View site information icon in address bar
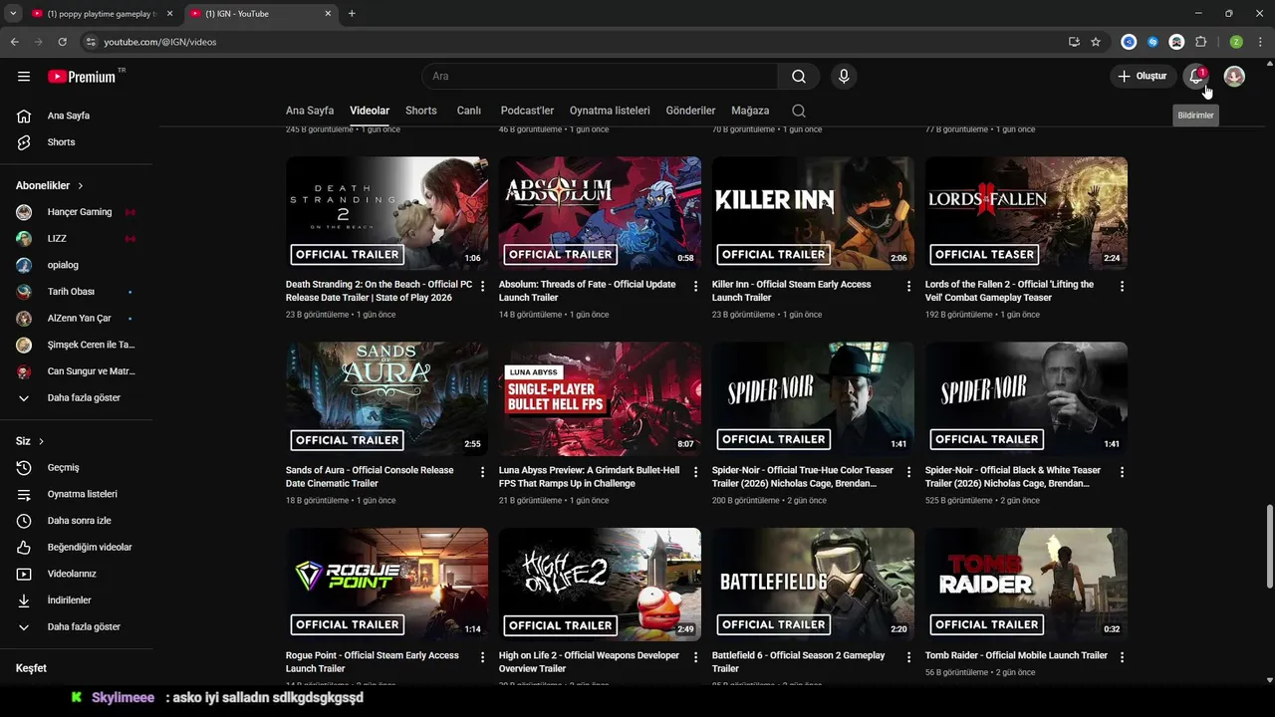Viewport: 1275px width, 717px height. 90,42
